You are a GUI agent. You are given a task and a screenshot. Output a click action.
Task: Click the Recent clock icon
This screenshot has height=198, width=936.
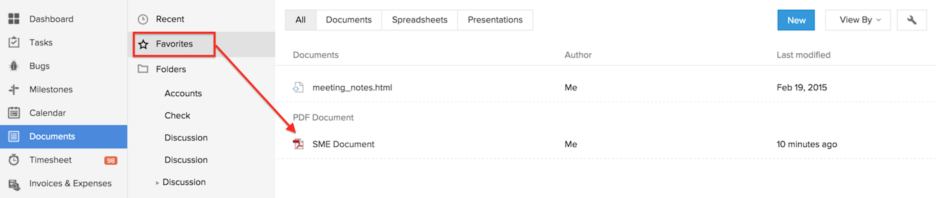click(x=143, y=19)
